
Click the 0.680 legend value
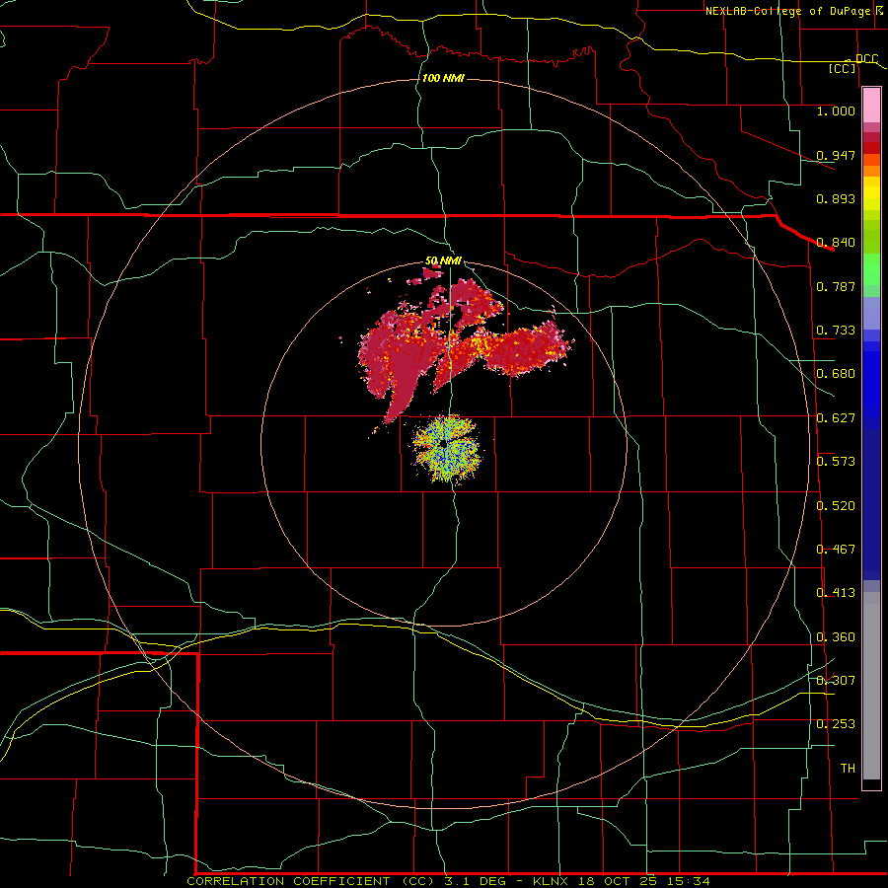[836, 374]
